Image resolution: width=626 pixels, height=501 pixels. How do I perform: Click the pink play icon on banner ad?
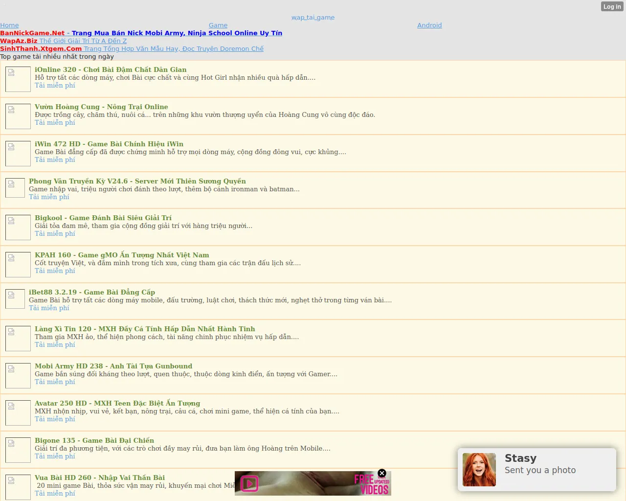point(249,484)
